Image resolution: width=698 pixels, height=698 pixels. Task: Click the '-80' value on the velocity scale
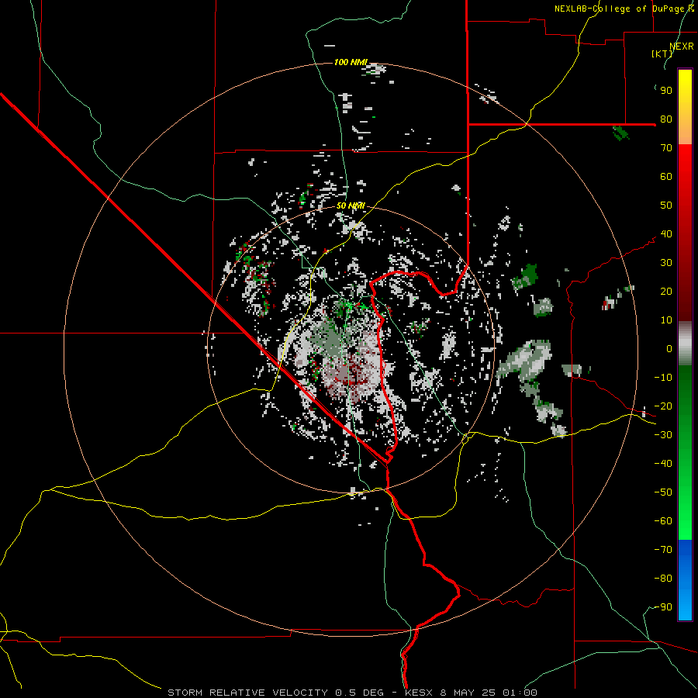(x=663, y=579)
